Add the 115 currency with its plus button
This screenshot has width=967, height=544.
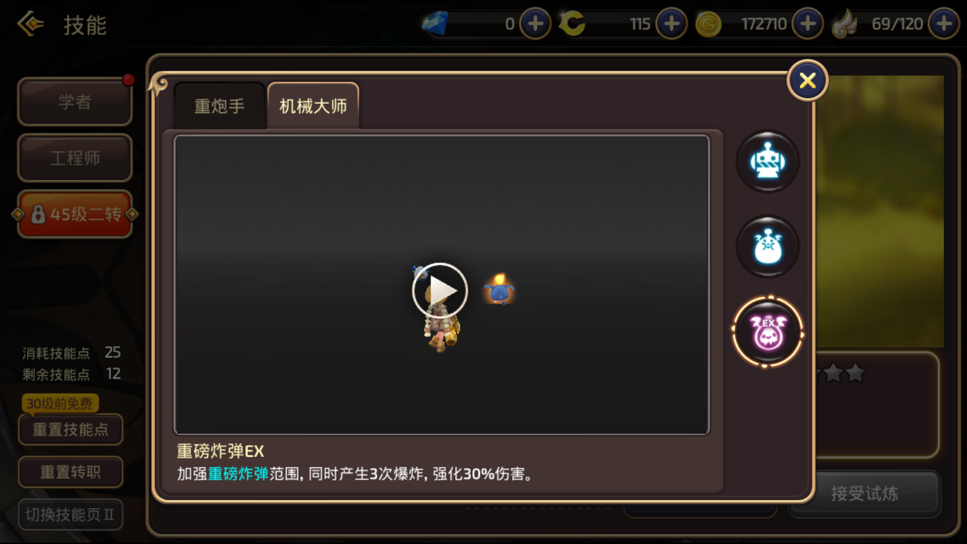pyautogui.click(x=671, y=24)
